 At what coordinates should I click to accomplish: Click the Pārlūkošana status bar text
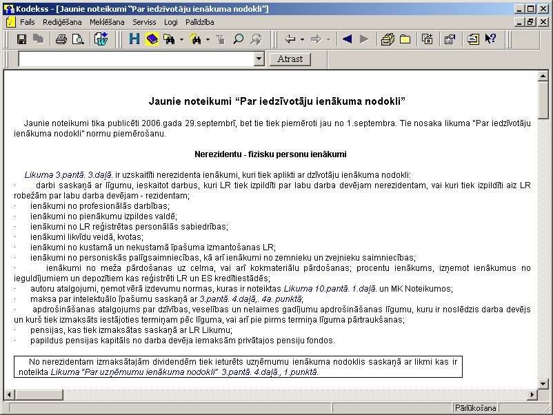tap(475, 408)
